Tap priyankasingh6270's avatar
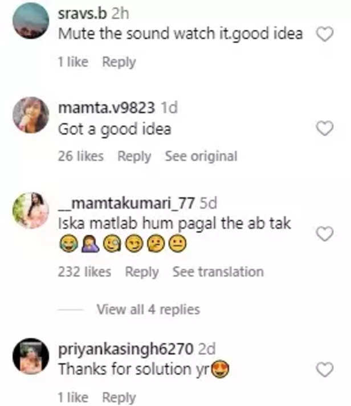This screenshot has height=406, width=351. coord(31,356)
